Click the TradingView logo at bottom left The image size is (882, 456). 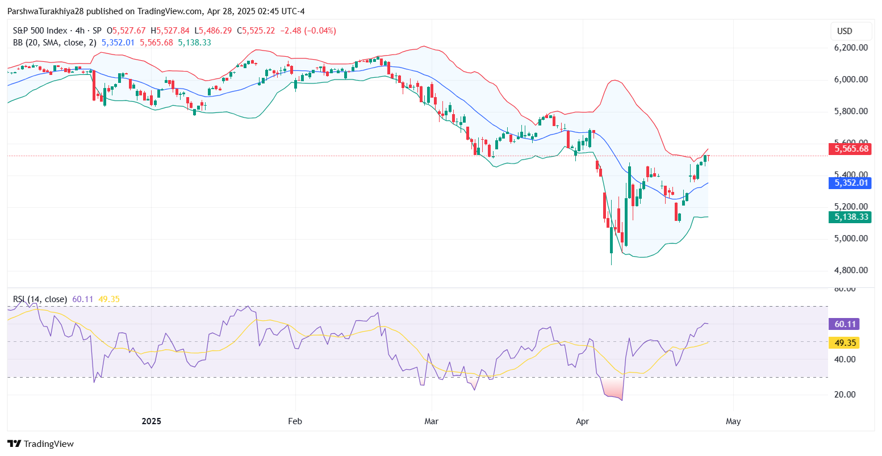(40, 444)
